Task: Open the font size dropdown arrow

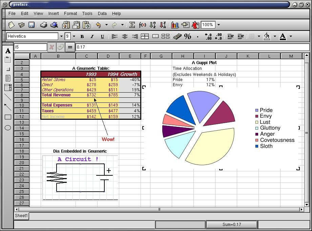Action: point(74,36)
